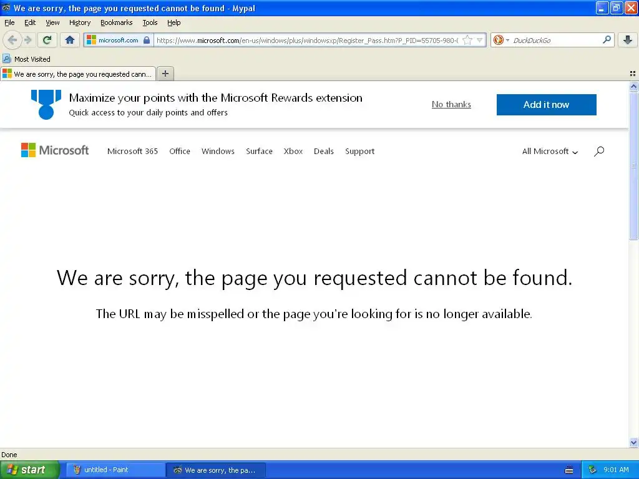Screen dimensions: 639x479
Task: Click the search bar magnifier icon
Action: tap(607, 39)
